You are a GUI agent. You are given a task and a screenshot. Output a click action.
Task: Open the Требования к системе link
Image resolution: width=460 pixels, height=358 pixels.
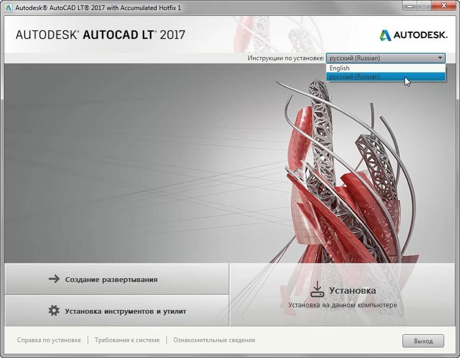127,340
